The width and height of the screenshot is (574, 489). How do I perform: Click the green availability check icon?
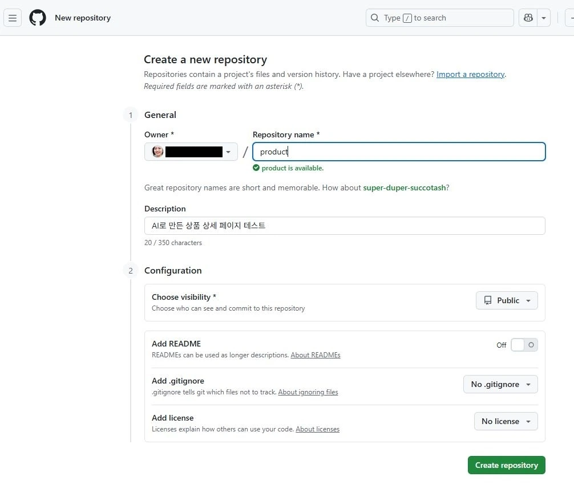coord(256,168)
